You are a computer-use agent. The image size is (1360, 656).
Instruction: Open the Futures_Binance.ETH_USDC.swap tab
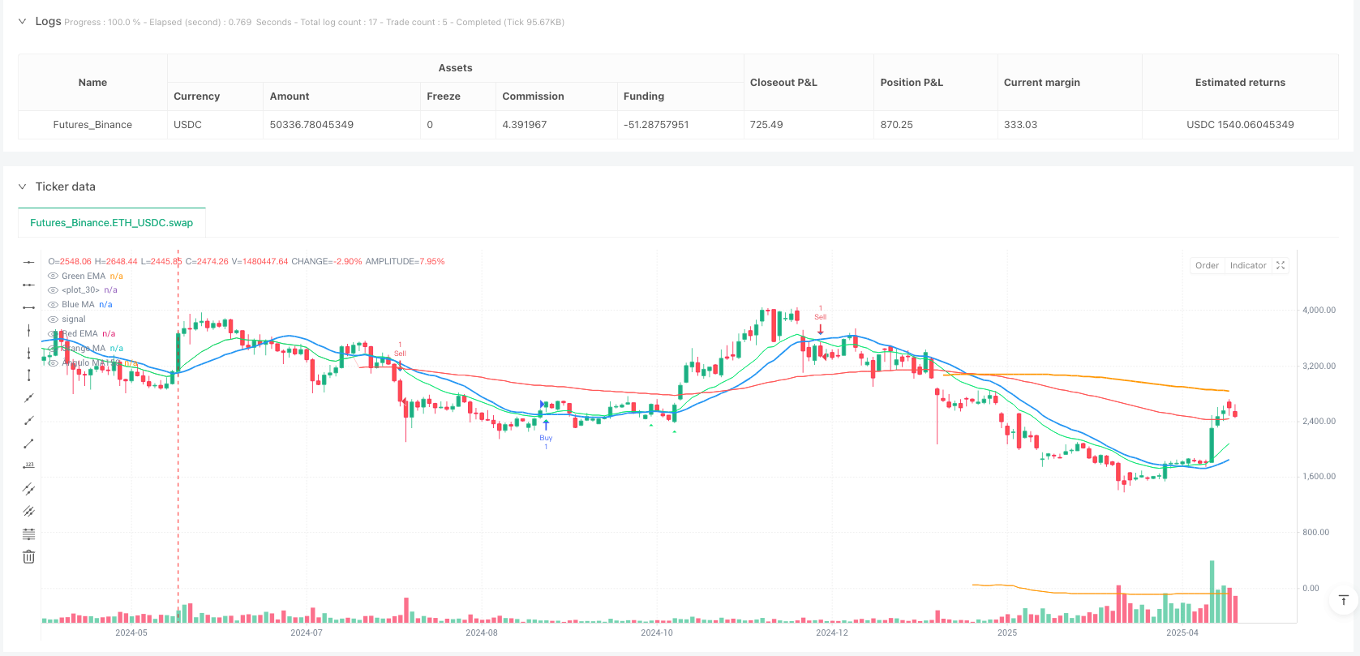[x=112, y=223]
